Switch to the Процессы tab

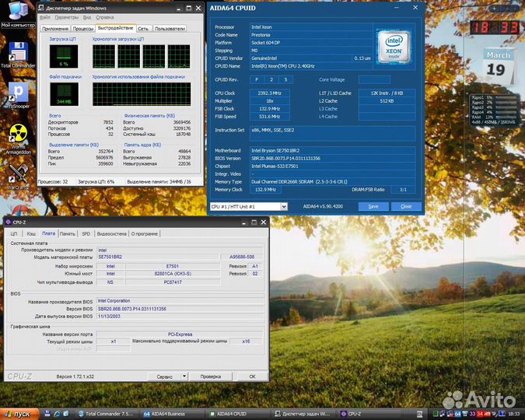[x=83, y=29]
